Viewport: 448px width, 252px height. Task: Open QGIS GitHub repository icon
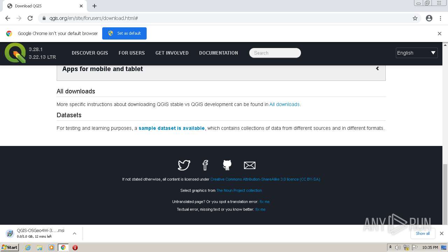click(x=227, y=165)
